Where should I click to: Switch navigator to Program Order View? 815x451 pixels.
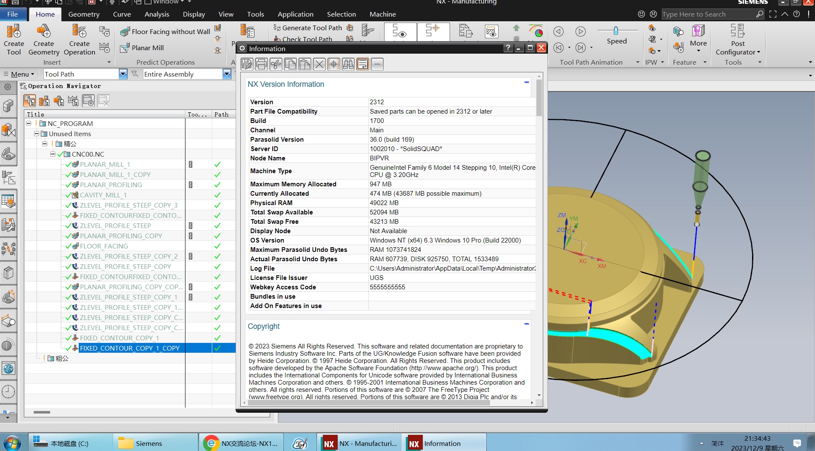tap(30, 101)
